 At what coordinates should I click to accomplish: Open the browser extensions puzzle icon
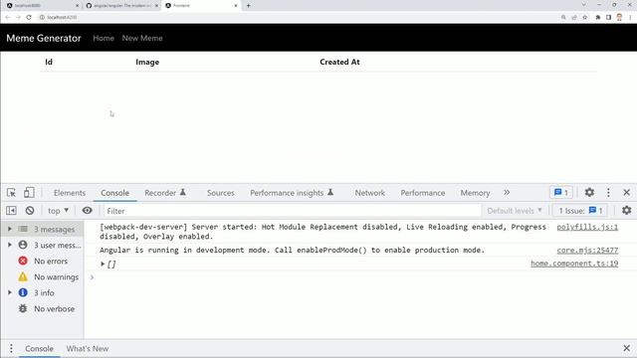click(x=597, y=17)
